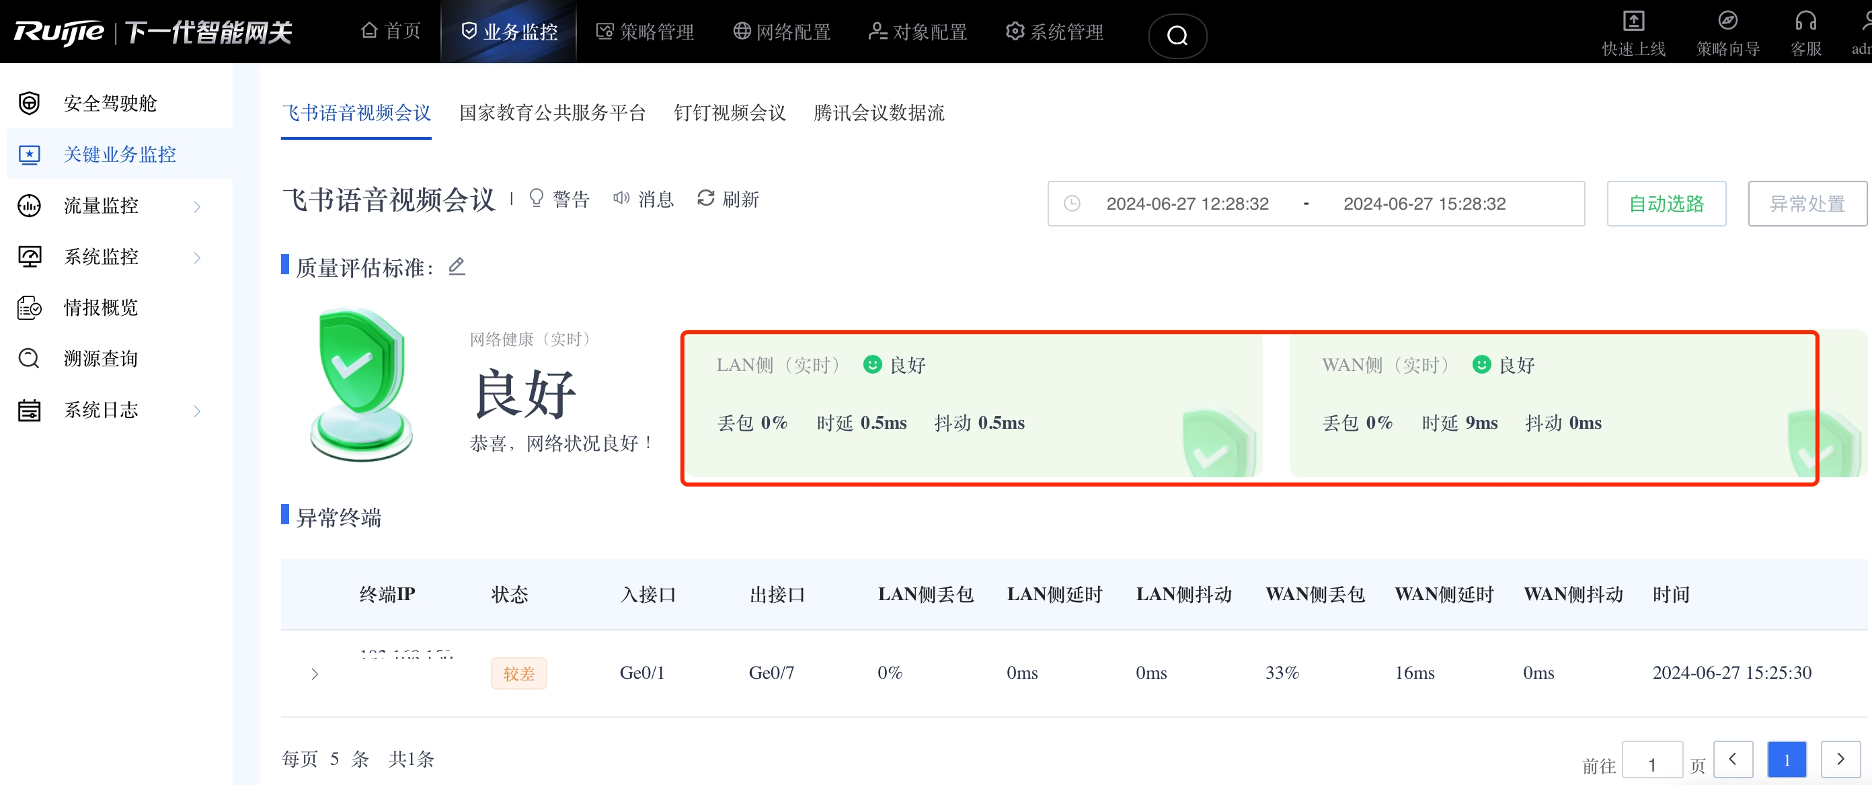The height and width of the screenshot is (785, 1872).
Task: Click the 流量监控 chart icon
Action: [x=29, y=206]
